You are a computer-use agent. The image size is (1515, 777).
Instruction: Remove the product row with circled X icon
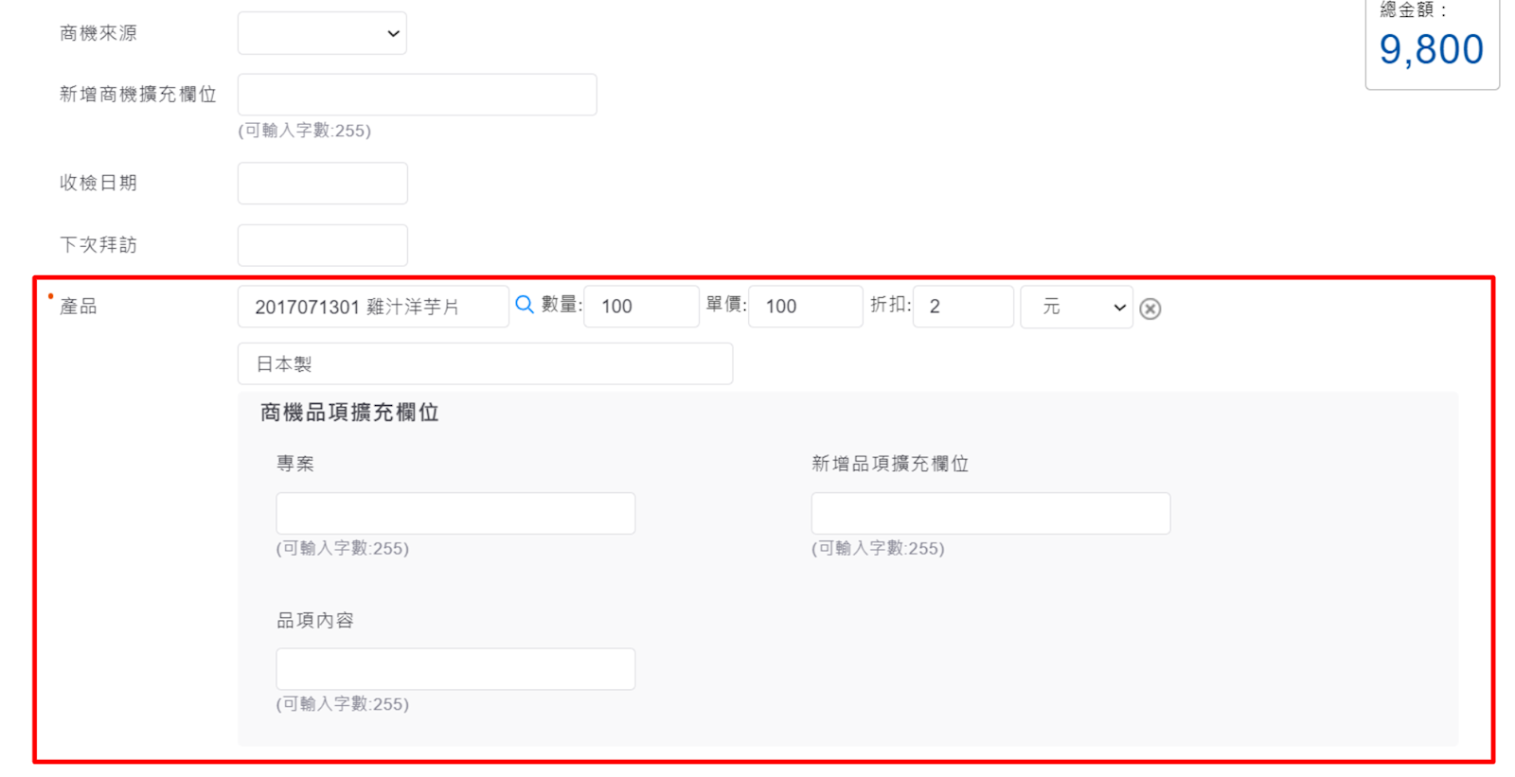tap(1150, 309)
